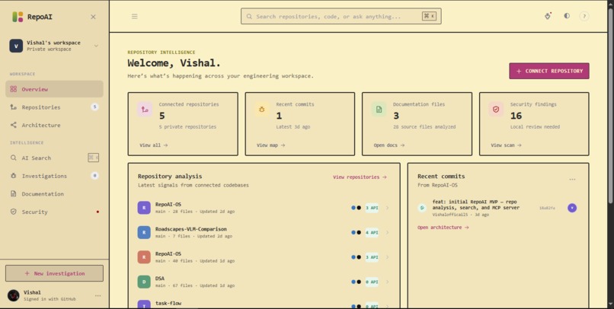Click the 4 API badge on Roadscapes row
The image size is (614, 309).
click(372, 232)
